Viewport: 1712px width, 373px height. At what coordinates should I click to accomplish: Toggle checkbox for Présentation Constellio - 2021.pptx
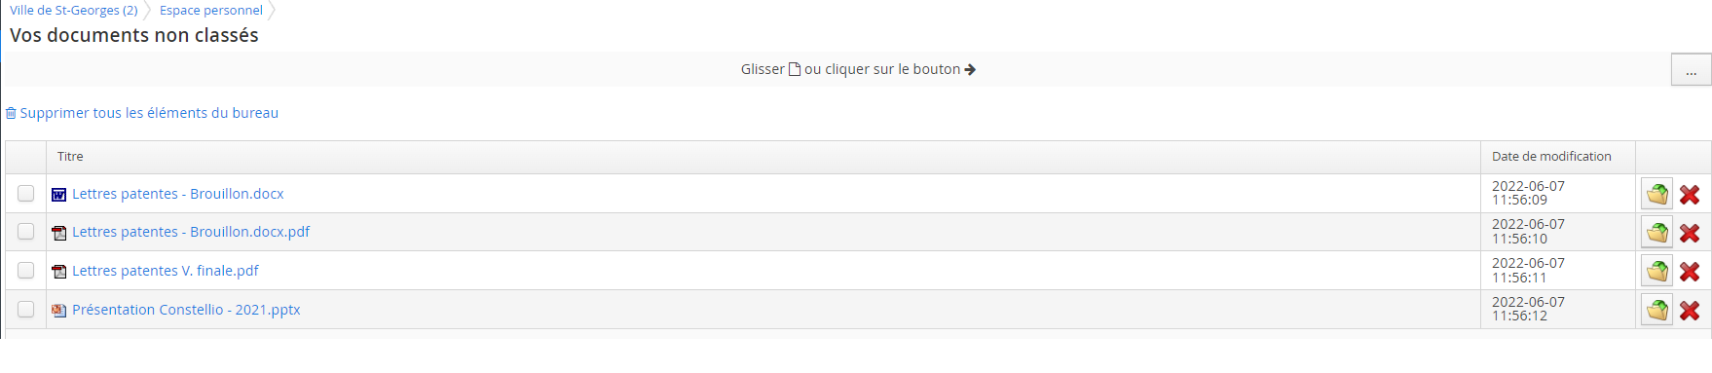click(25, 309)
